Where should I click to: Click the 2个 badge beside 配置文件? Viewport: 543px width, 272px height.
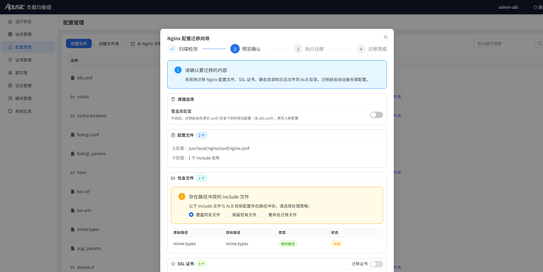pos(202,135)
